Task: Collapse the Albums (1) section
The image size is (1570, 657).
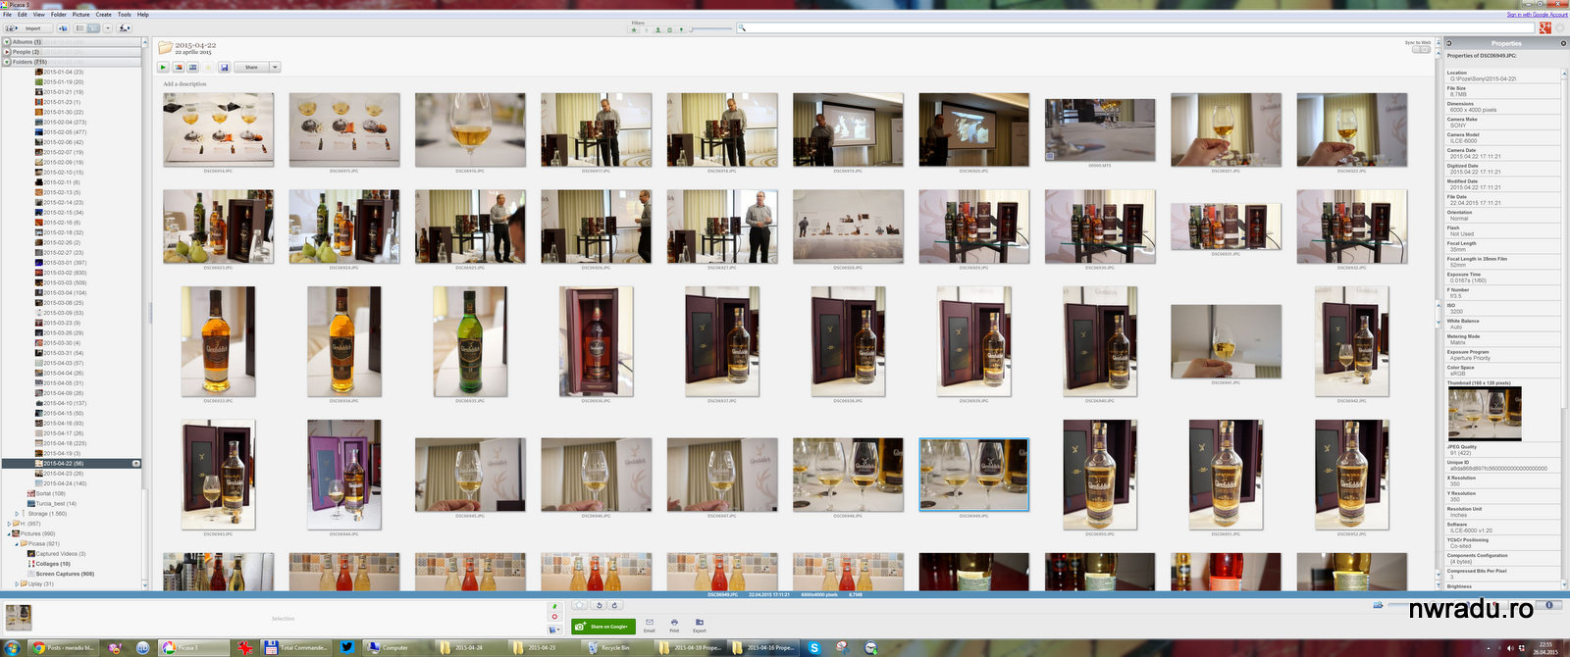Action: pyautogui.click(x=7, y=42)
